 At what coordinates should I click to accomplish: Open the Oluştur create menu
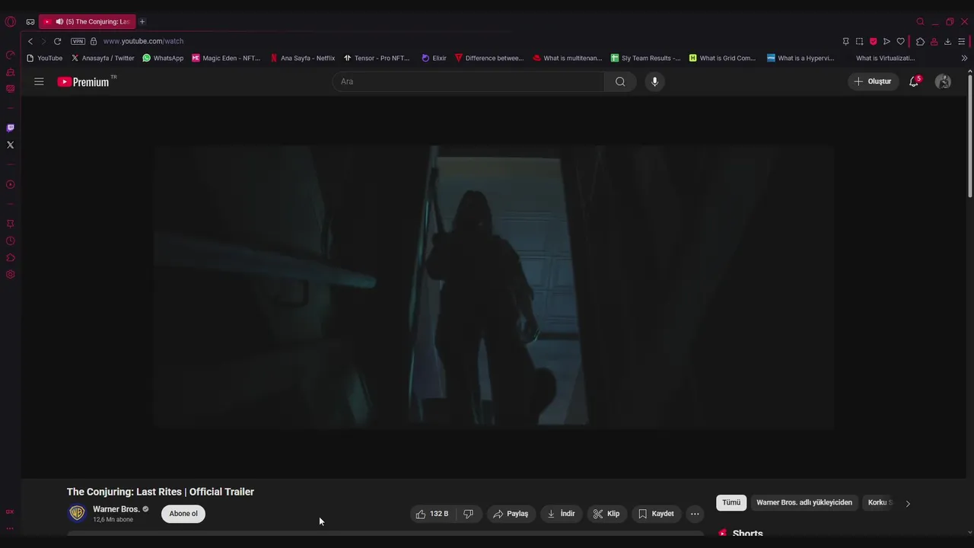point(873,81)
